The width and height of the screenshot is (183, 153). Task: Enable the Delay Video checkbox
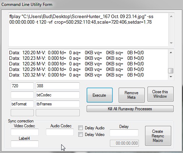[80, 135]
